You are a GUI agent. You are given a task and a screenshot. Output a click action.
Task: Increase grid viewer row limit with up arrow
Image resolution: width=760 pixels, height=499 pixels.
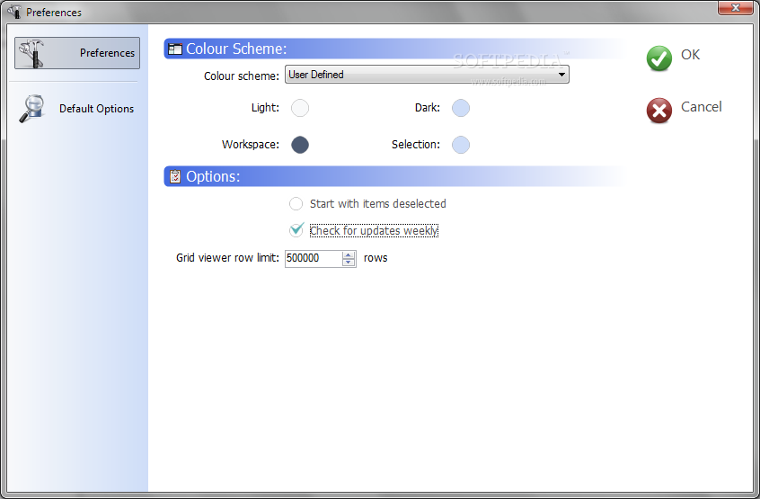click(x=349, y=255)
